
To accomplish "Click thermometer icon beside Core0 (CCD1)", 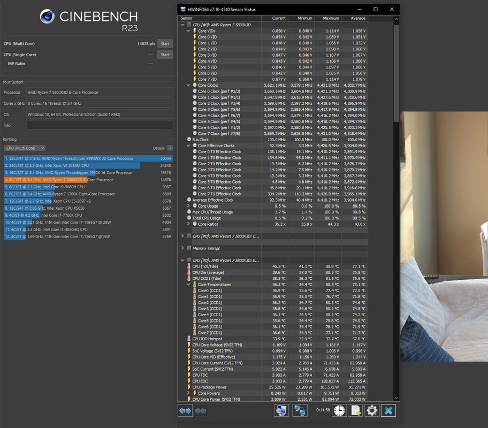I will click(x=195, y=291).
